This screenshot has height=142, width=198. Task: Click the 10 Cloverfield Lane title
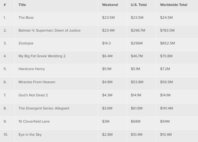tap(34, 122)
